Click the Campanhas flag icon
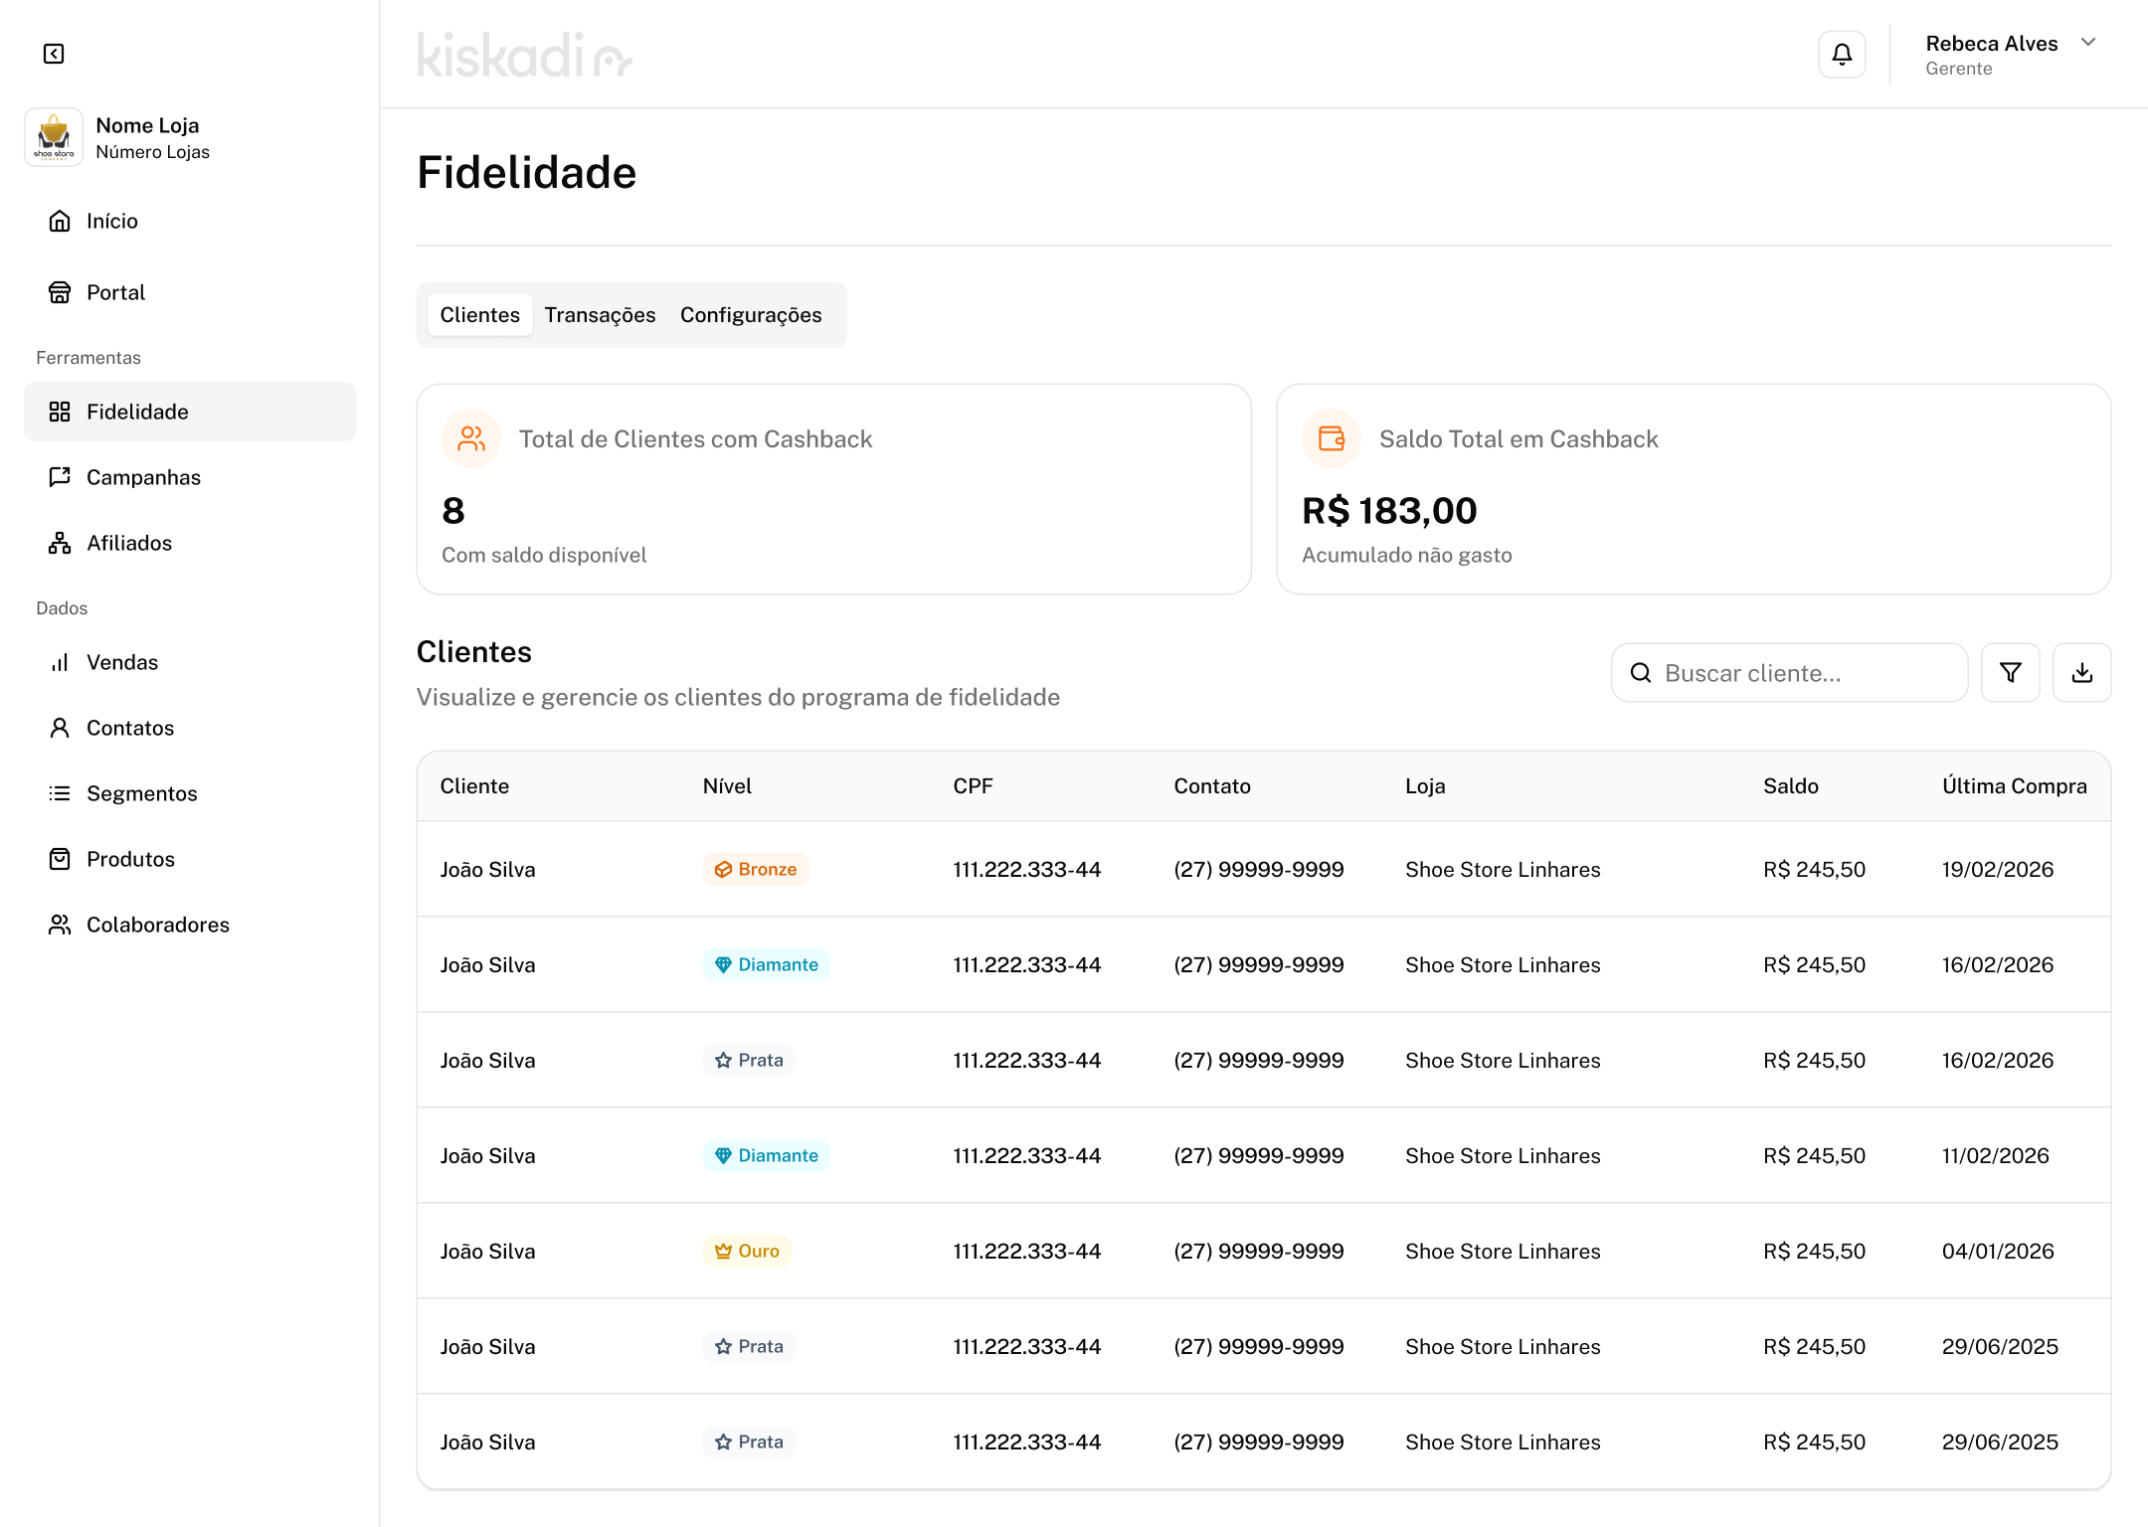The image size is (2148, 1527). point(60,477)
